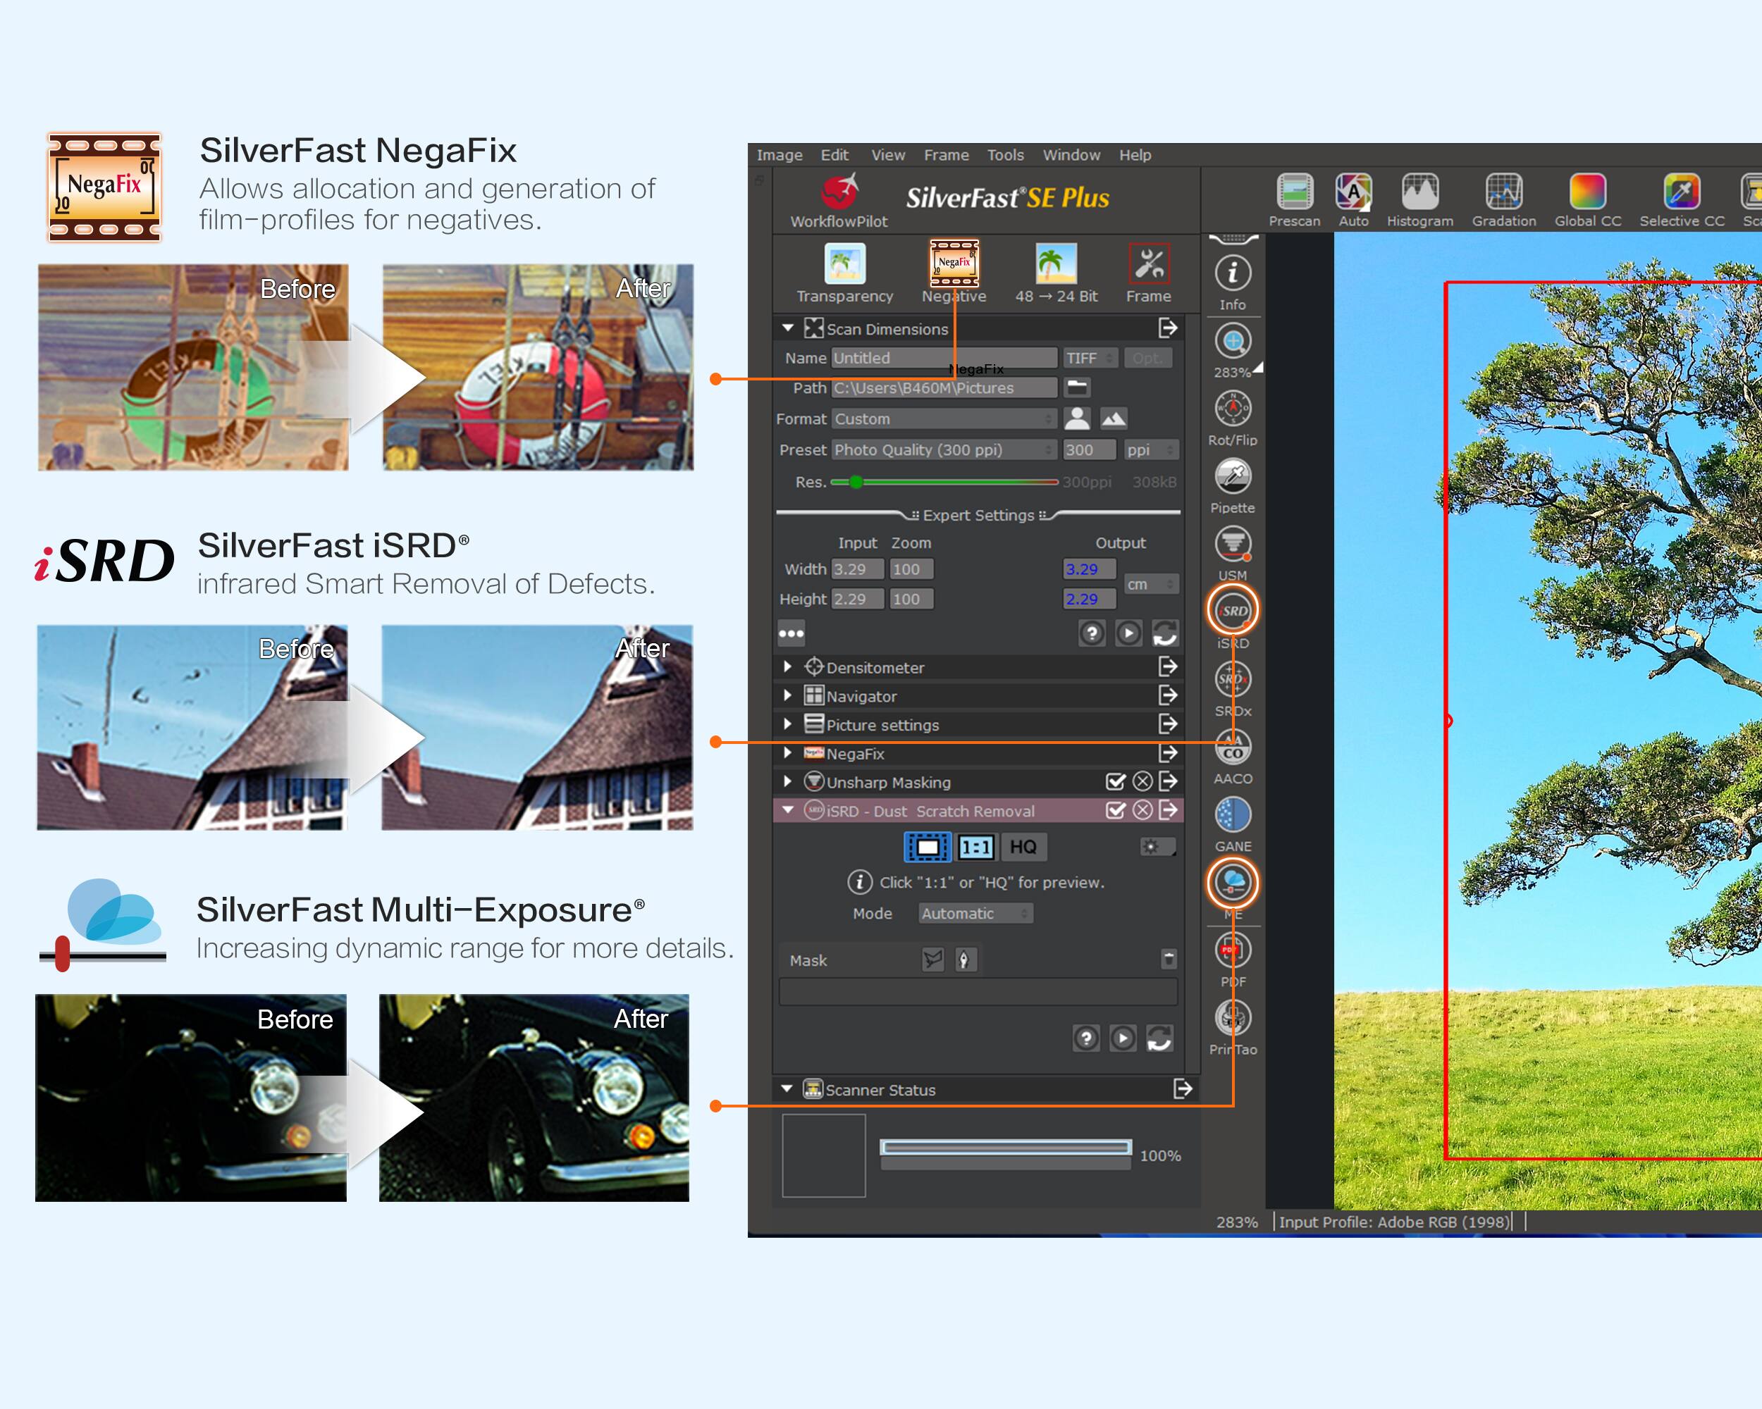Viewport: 1762px width, 1409px height.
Task: Click the Pipette tool icon
Action: click(1233, 476)
